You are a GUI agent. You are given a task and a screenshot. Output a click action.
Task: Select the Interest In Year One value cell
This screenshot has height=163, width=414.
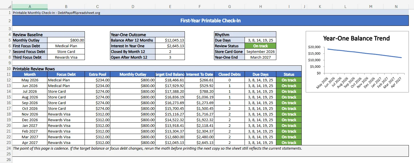(170, 46)
